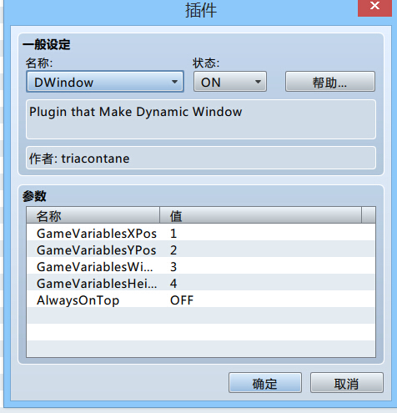Cancel the dialog with 取消
Image resolution: width=397 pixels, height=413 pixels.
point(347,383)
